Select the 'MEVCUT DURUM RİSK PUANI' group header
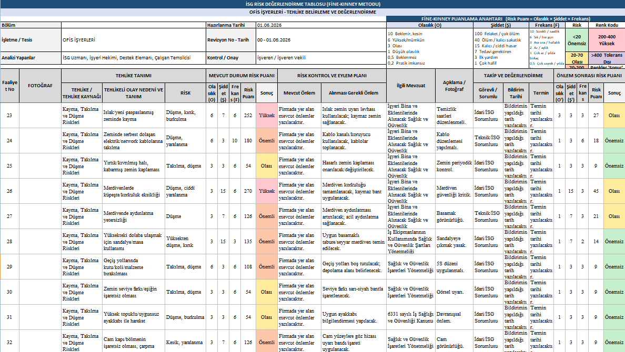This screenshot has height=352, width=625. [x=241, y=75]
